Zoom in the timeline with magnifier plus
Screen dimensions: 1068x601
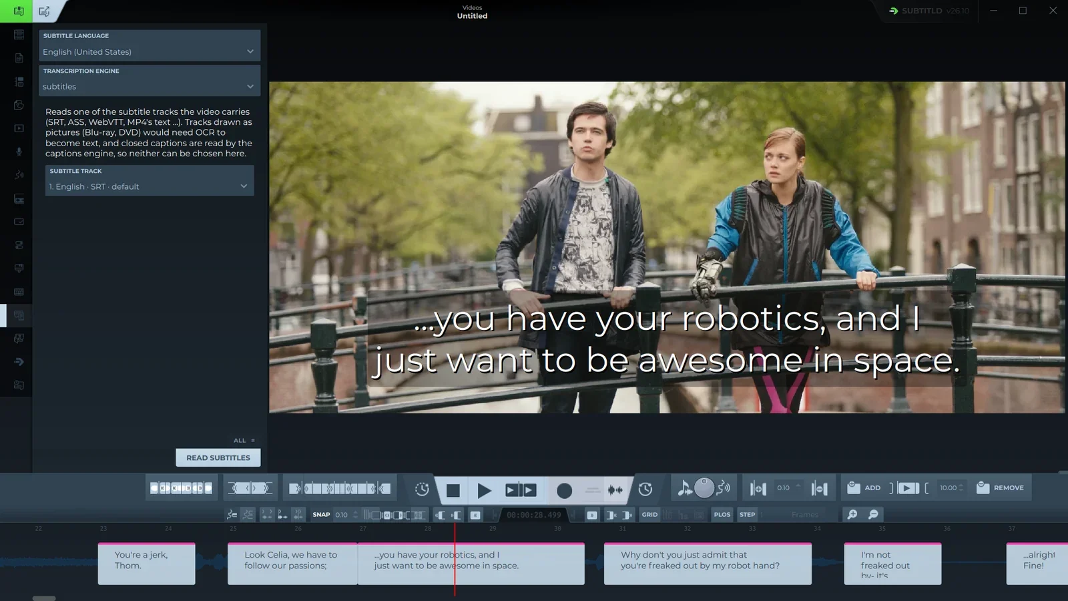852,514
